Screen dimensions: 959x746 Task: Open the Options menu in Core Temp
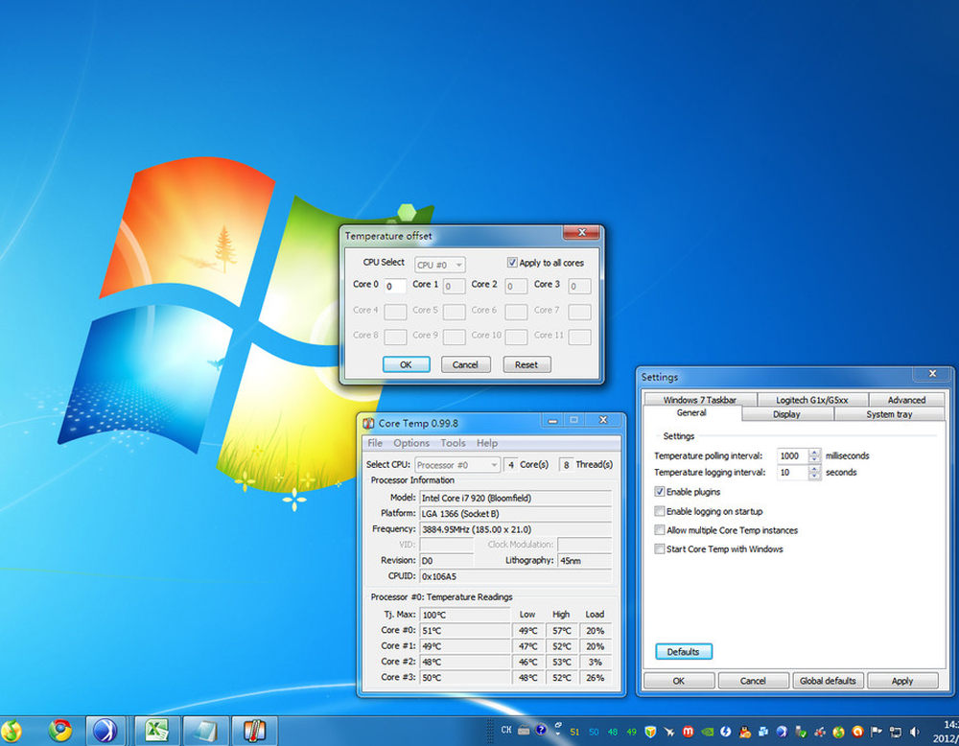pos(411,443)
